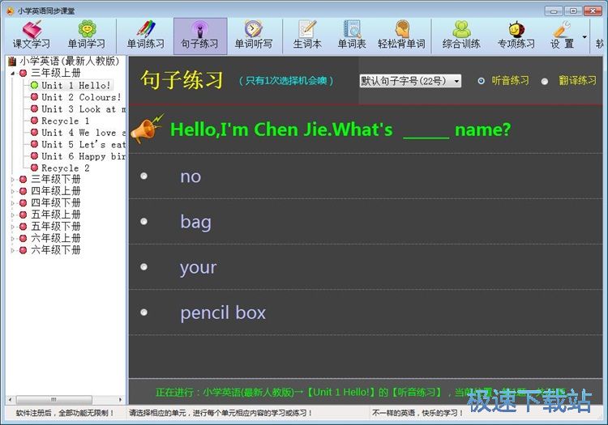
Task: Expand the 三年级下册 tree node
Action: point(13,179)
